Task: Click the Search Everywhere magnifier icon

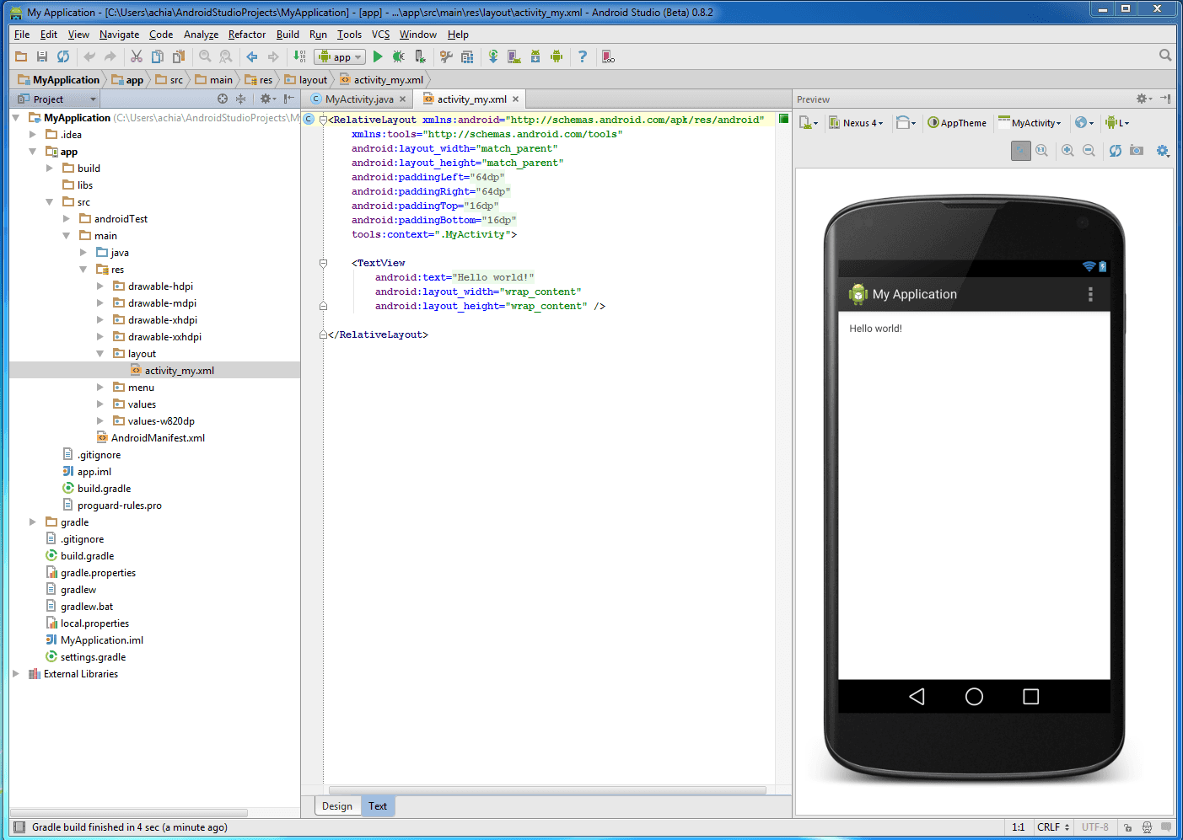Action: coord(1165,55)
